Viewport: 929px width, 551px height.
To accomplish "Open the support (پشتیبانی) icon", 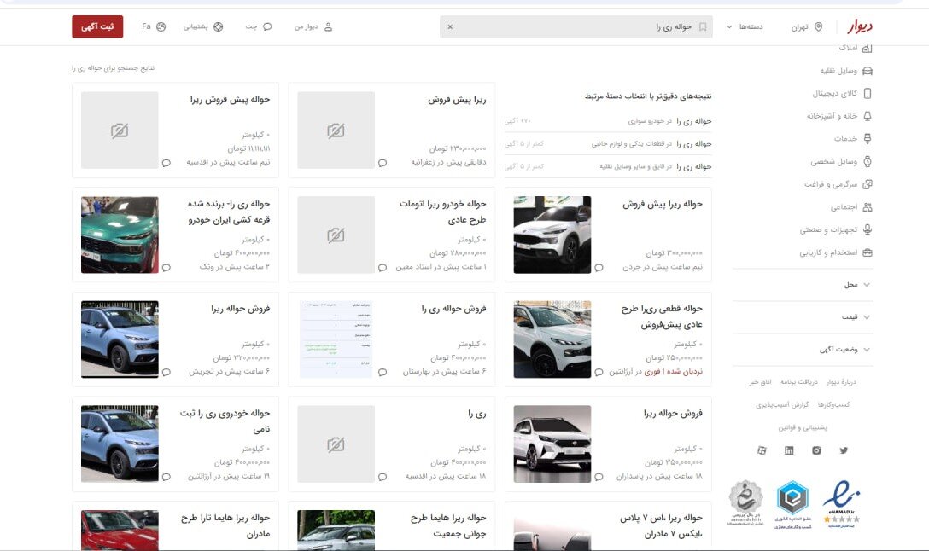I will click(219, 26).
